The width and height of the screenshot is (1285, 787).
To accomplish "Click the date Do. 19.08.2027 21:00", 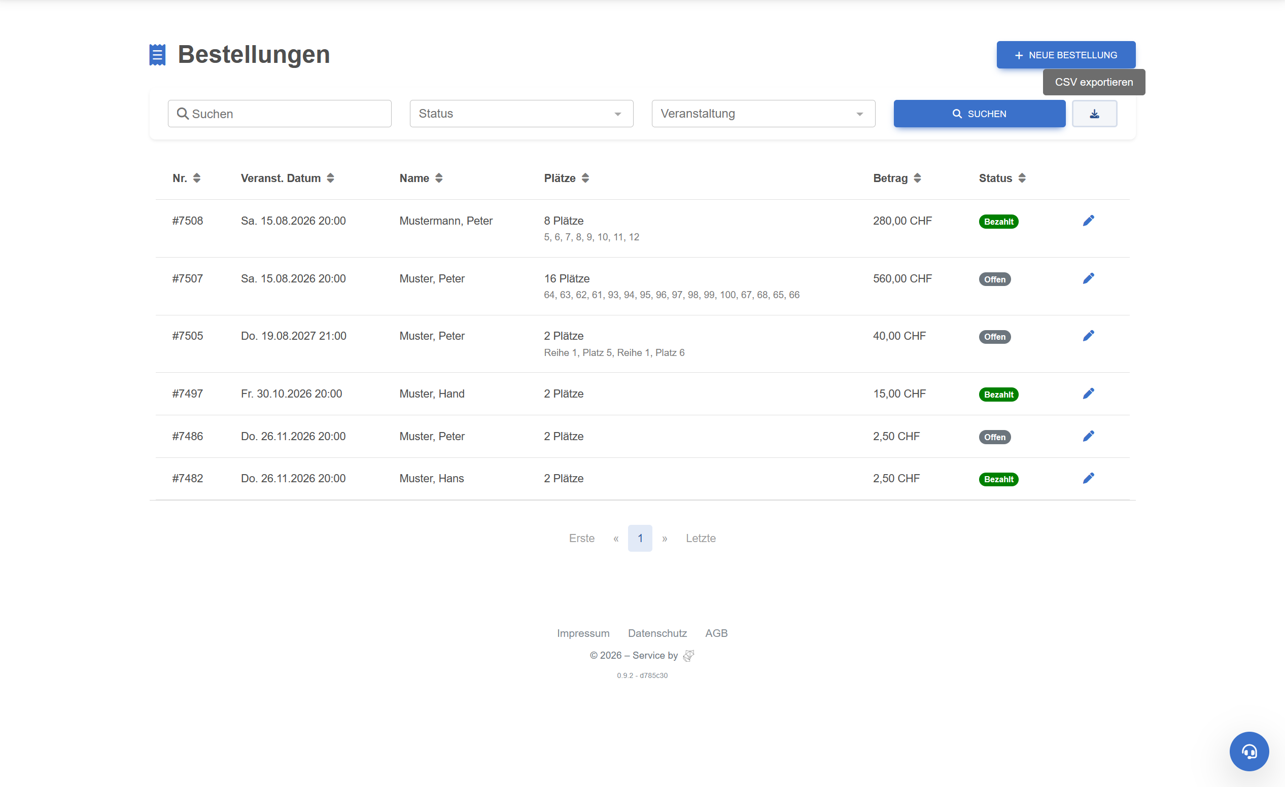I will pyautogui.click(x=294, y=336).
